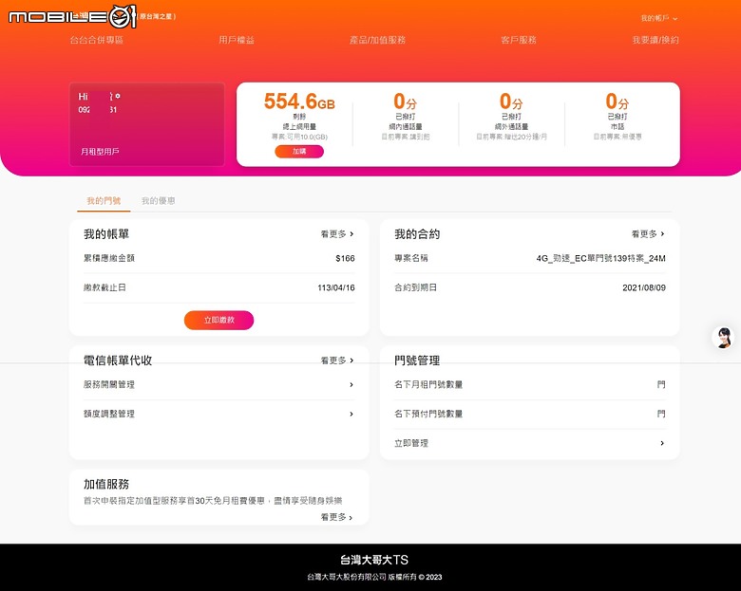This screenshot has width=741, height=591.
Task: Click the 門號管理 card heading
Action: point(417,360)
